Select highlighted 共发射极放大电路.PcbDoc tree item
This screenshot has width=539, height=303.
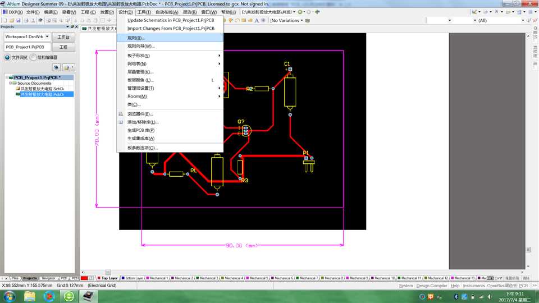pos(42,94)
